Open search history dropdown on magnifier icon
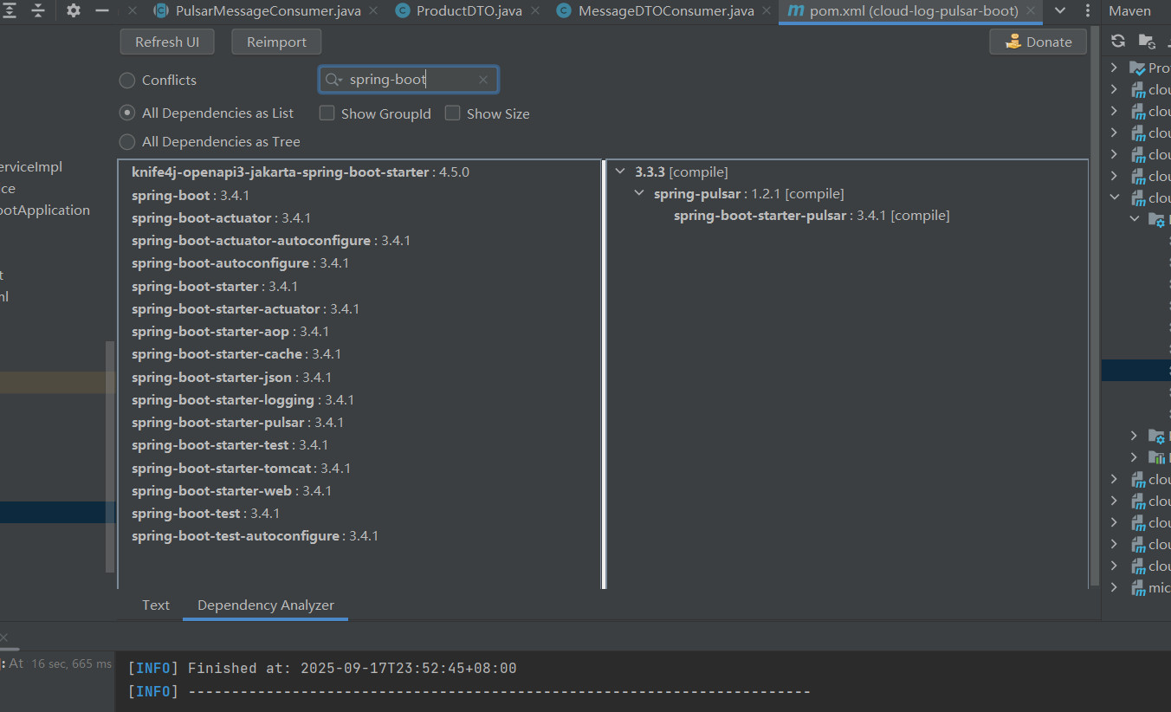 (333, 80)
